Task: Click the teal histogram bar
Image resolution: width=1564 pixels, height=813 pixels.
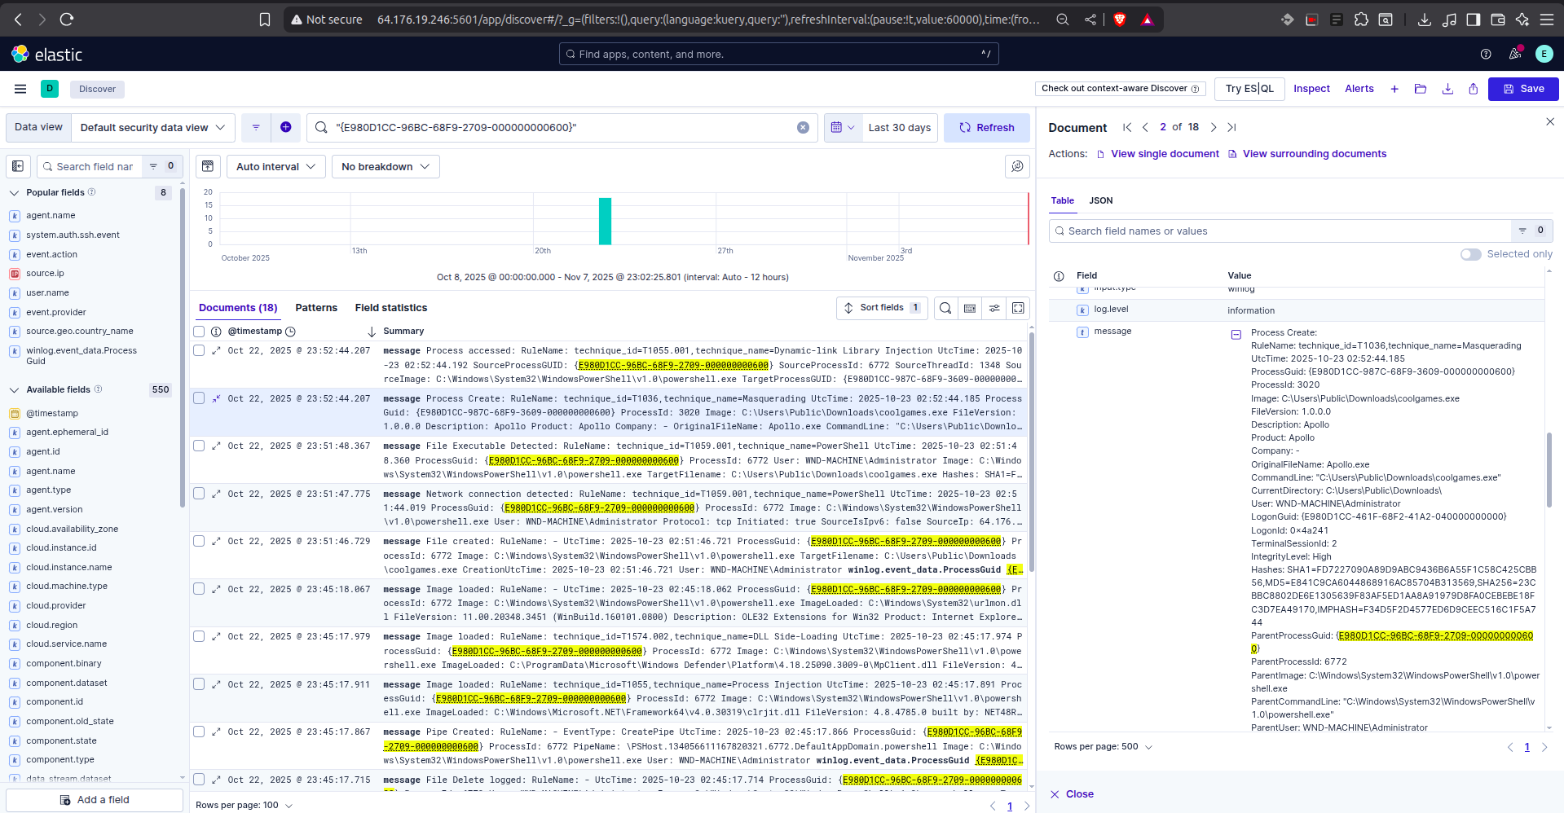Action: click(605, 222)
